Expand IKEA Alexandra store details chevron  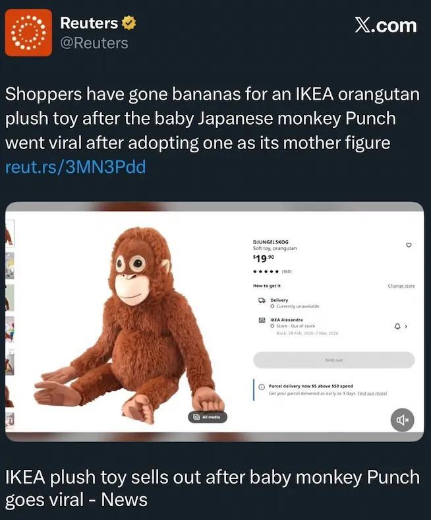pos(407,326)
